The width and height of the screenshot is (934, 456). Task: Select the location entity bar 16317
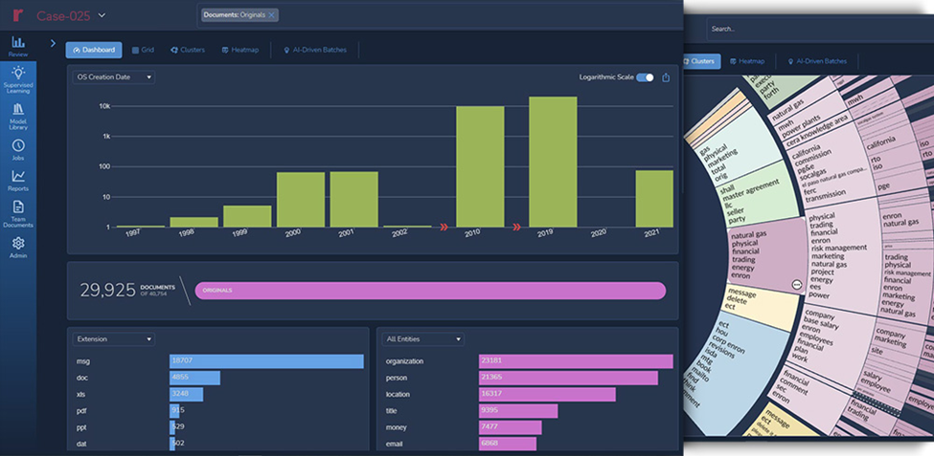pyautogui.click(x=547, y=395)
